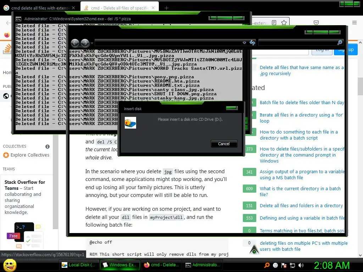Viewport: 363px width, 272px height.
Task: Click the smiley Start button
Action: [10, 265]
